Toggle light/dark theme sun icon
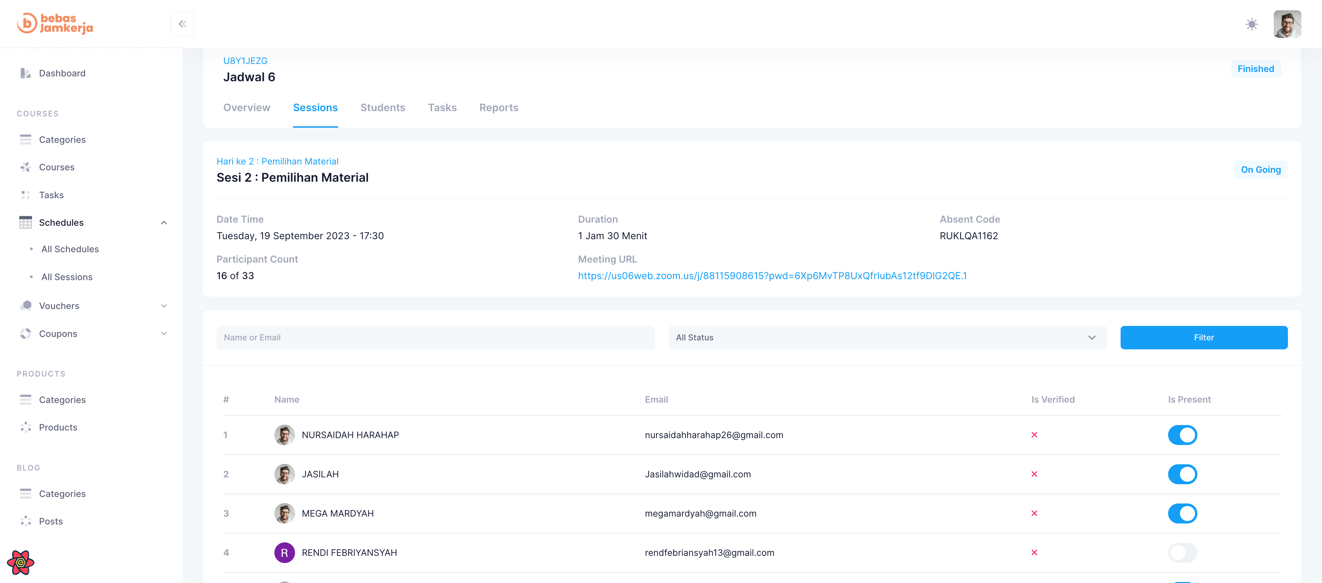 1252,24
